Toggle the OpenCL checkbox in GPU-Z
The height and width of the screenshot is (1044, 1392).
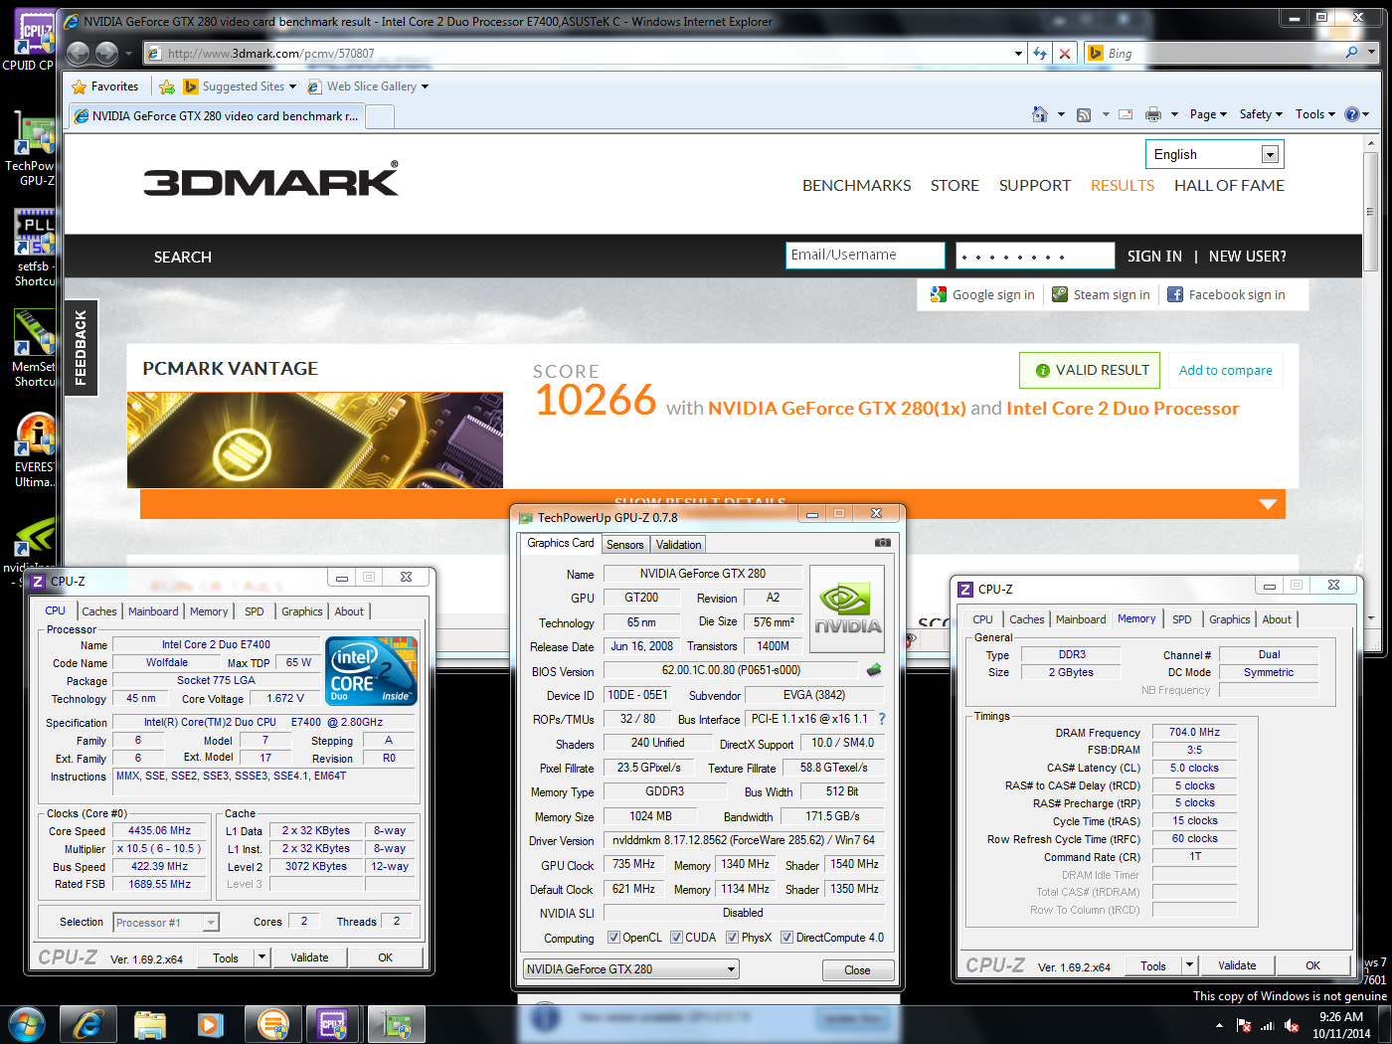click(x=613, y=938)
